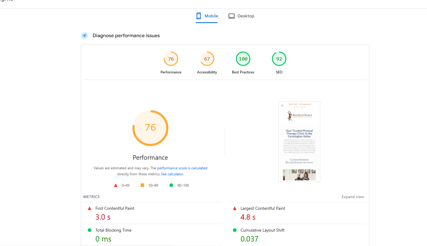The height and width of the screenshot is (246, 427).
Task: Select the SEO score gauge 92
Action: (x=279, y=59)
